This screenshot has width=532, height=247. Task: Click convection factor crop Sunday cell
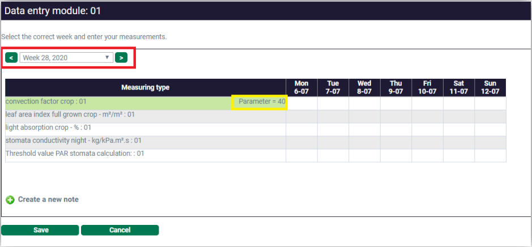click(x=490, y=102)
